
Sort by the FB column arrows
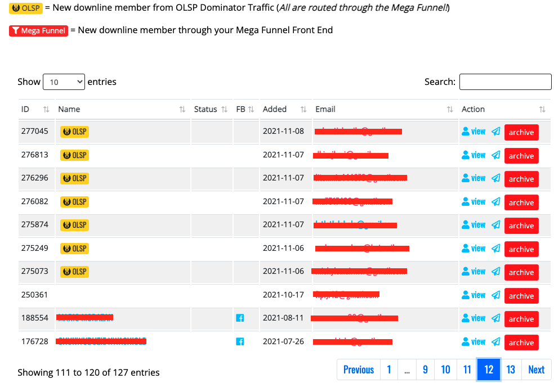(x=251, y=110)
